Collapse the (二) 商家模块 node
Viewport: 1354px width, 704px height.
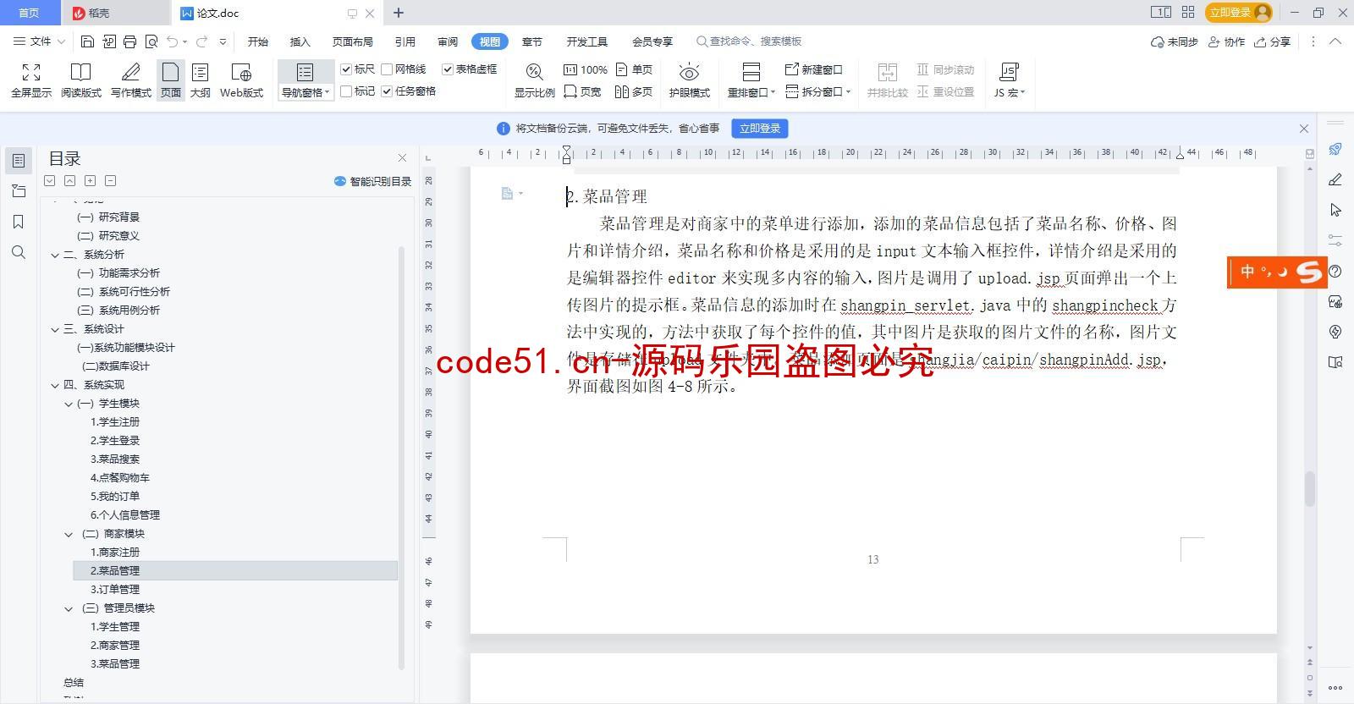pyautogui.click(x=69, y=534)
